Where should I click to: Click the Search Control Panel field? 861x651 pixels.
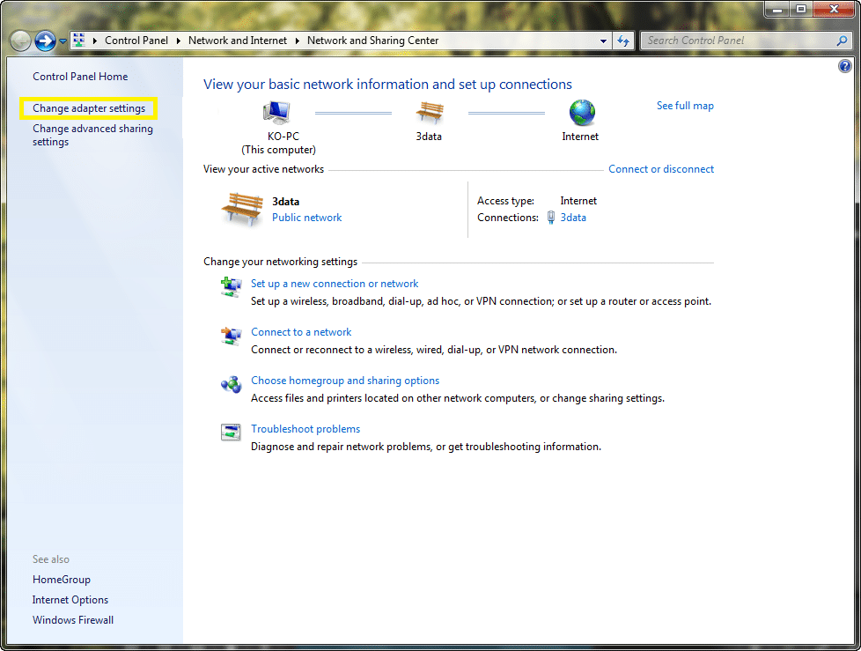pos(740,41)
